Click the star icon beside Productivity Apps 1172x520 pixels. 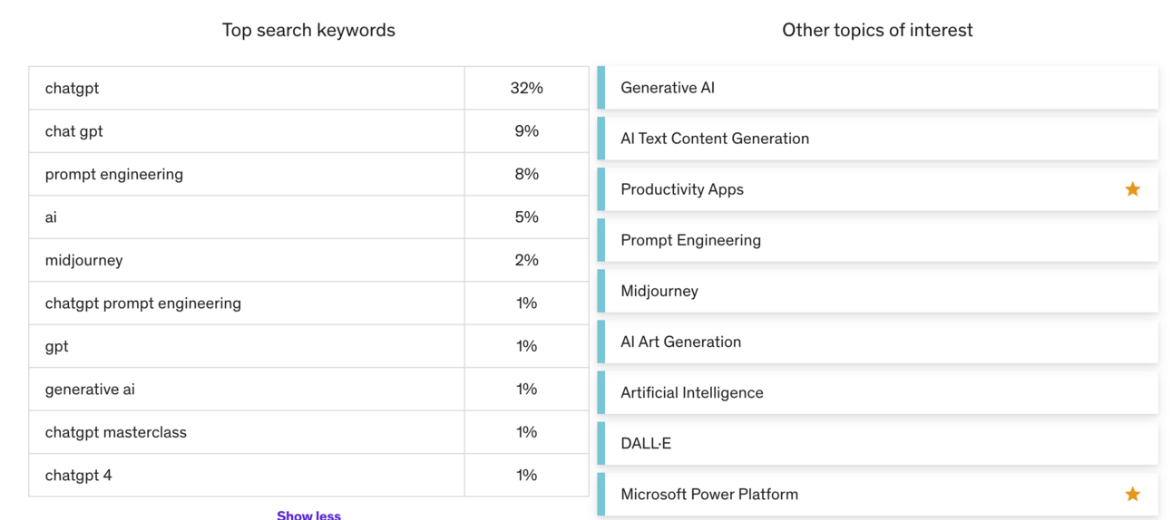(1132, 189)
